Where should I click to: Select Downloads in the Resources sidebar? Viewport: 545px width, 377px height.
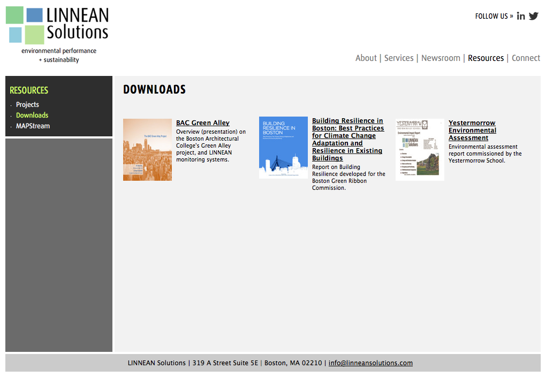(x=32, y=116)
